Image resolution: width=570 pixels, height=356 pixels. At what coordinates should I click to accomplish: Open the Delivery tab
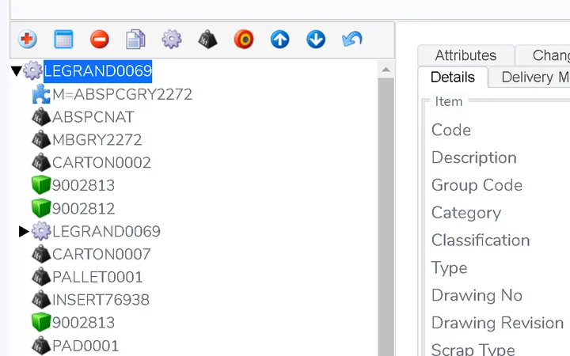(530, 78)
